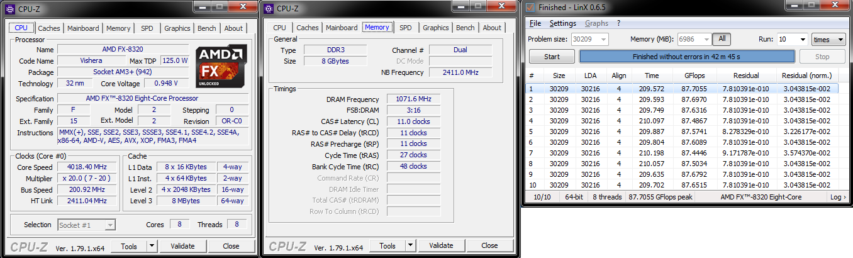Sort by Residual (norm.) column header
This screenshot has height=258, width=853.
pyautogui.click(x=807, y=76)
